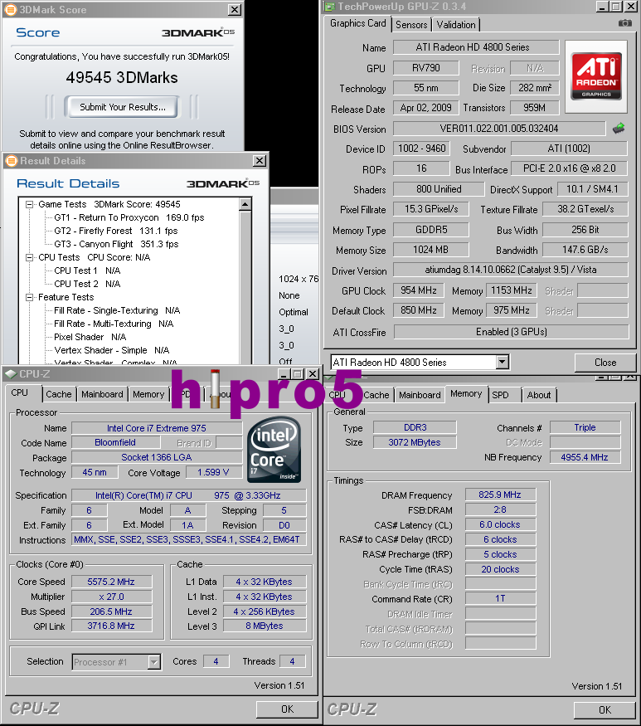Click the CPU-Z window title icon

pyautogui.click(x=10, y=373)
